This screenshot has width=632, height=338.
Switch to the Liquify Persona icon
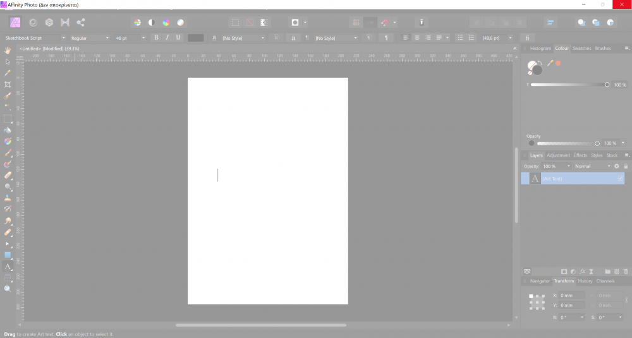[x=33, y=22]
